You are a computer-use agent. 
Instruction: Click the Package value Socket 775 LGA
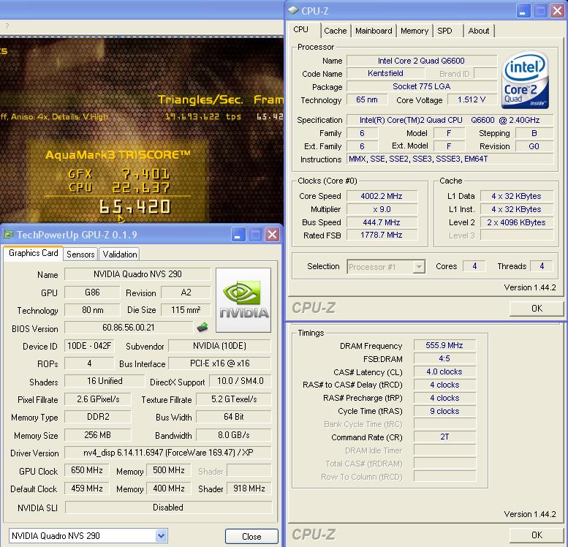(x=421, y=86)
